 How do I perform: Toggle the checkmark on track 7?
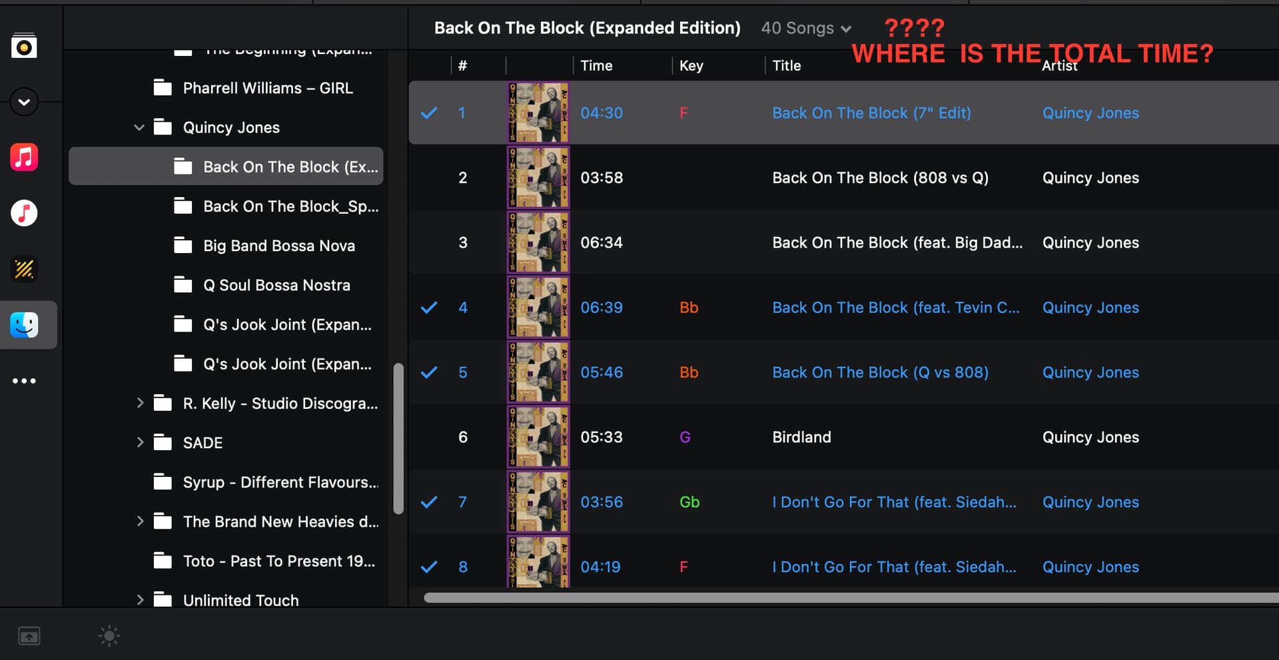[429, 502]
